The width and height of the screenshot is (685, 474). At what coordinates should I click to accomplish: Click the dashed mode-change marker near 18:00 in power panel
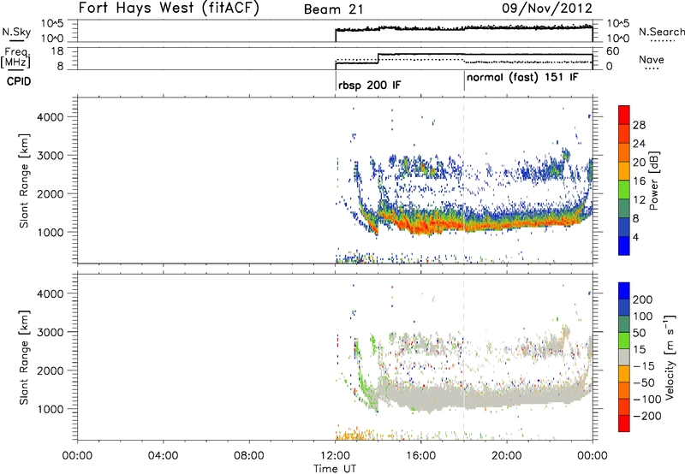[464, 181]
